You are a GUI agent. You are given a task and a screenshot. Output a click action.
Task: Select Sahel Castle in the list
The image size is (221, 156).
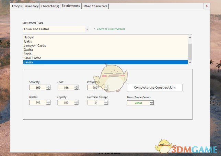(x=105, y=58)
